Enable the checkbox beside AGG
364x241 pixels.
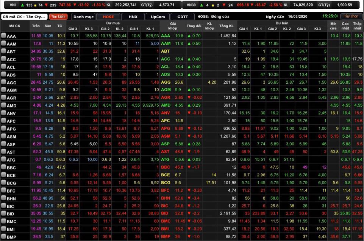pyautogui.click(x=3, y=82)
